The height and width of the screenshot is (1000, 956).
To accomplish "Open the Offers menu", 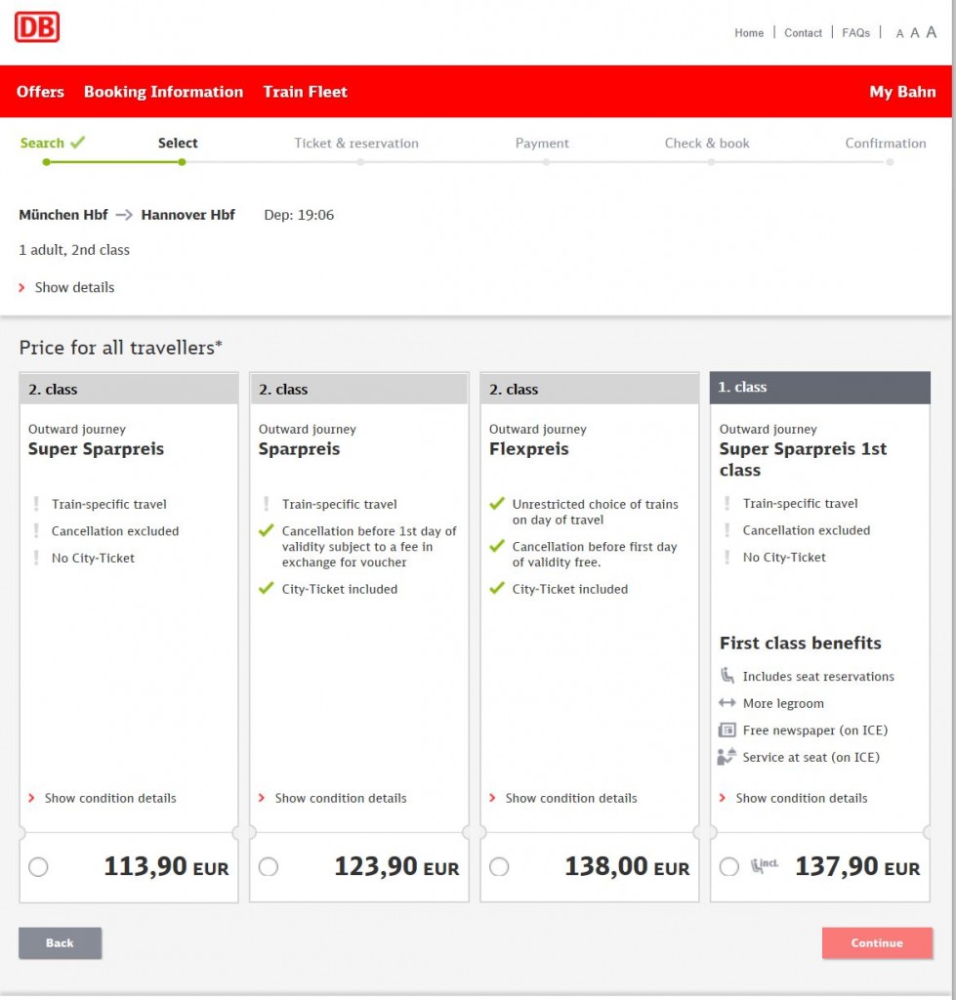I will (x=40, y=92).
